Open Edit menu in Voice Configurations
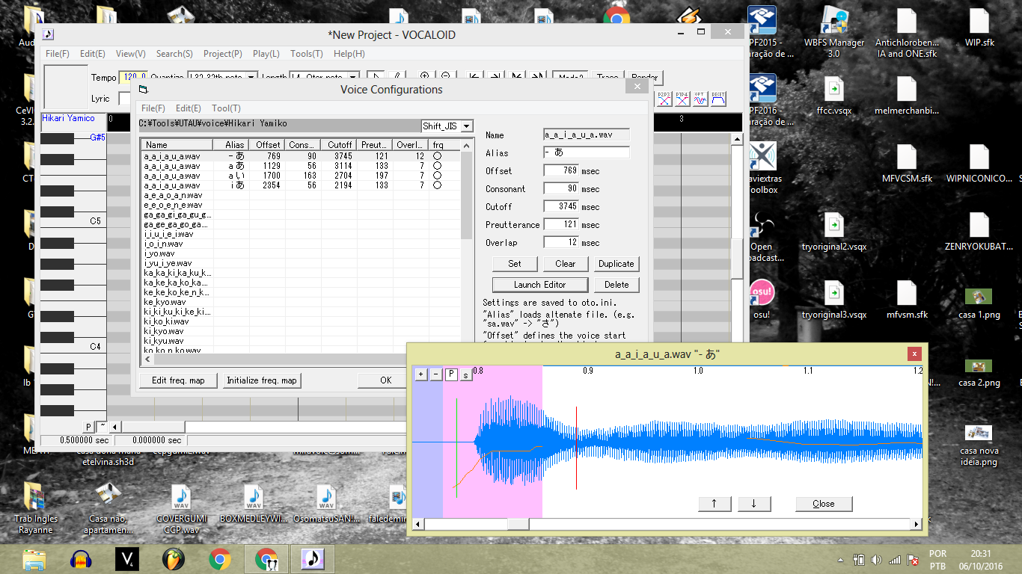 pyautogui.click(x=188, y=108)
